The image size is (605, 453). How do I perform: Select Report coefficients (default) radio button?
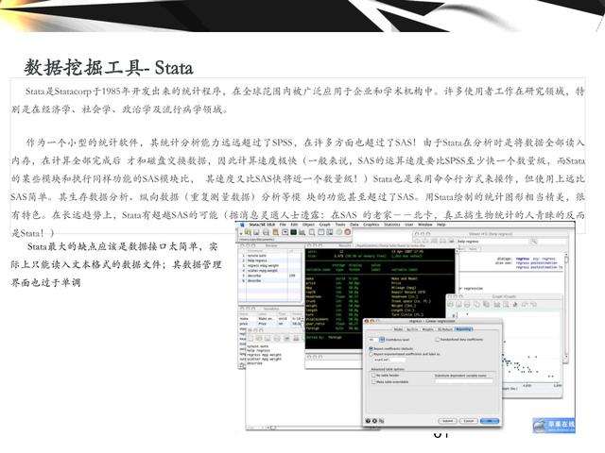pyautogui.click(x=371, y=348)
